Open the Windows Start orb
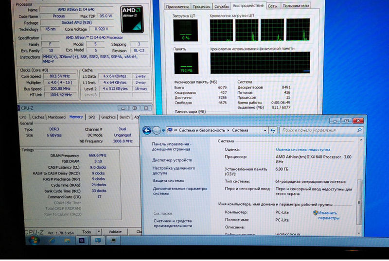Image resolution: width=389 pixels, height=261 pixels. [x=34, y=240]
